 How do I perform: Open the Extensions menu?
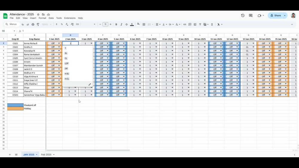[70, 18]
